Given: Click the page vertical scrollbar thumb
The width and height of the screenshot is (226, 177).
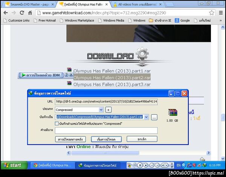Looking at the screenshot, I should point(223,117).
